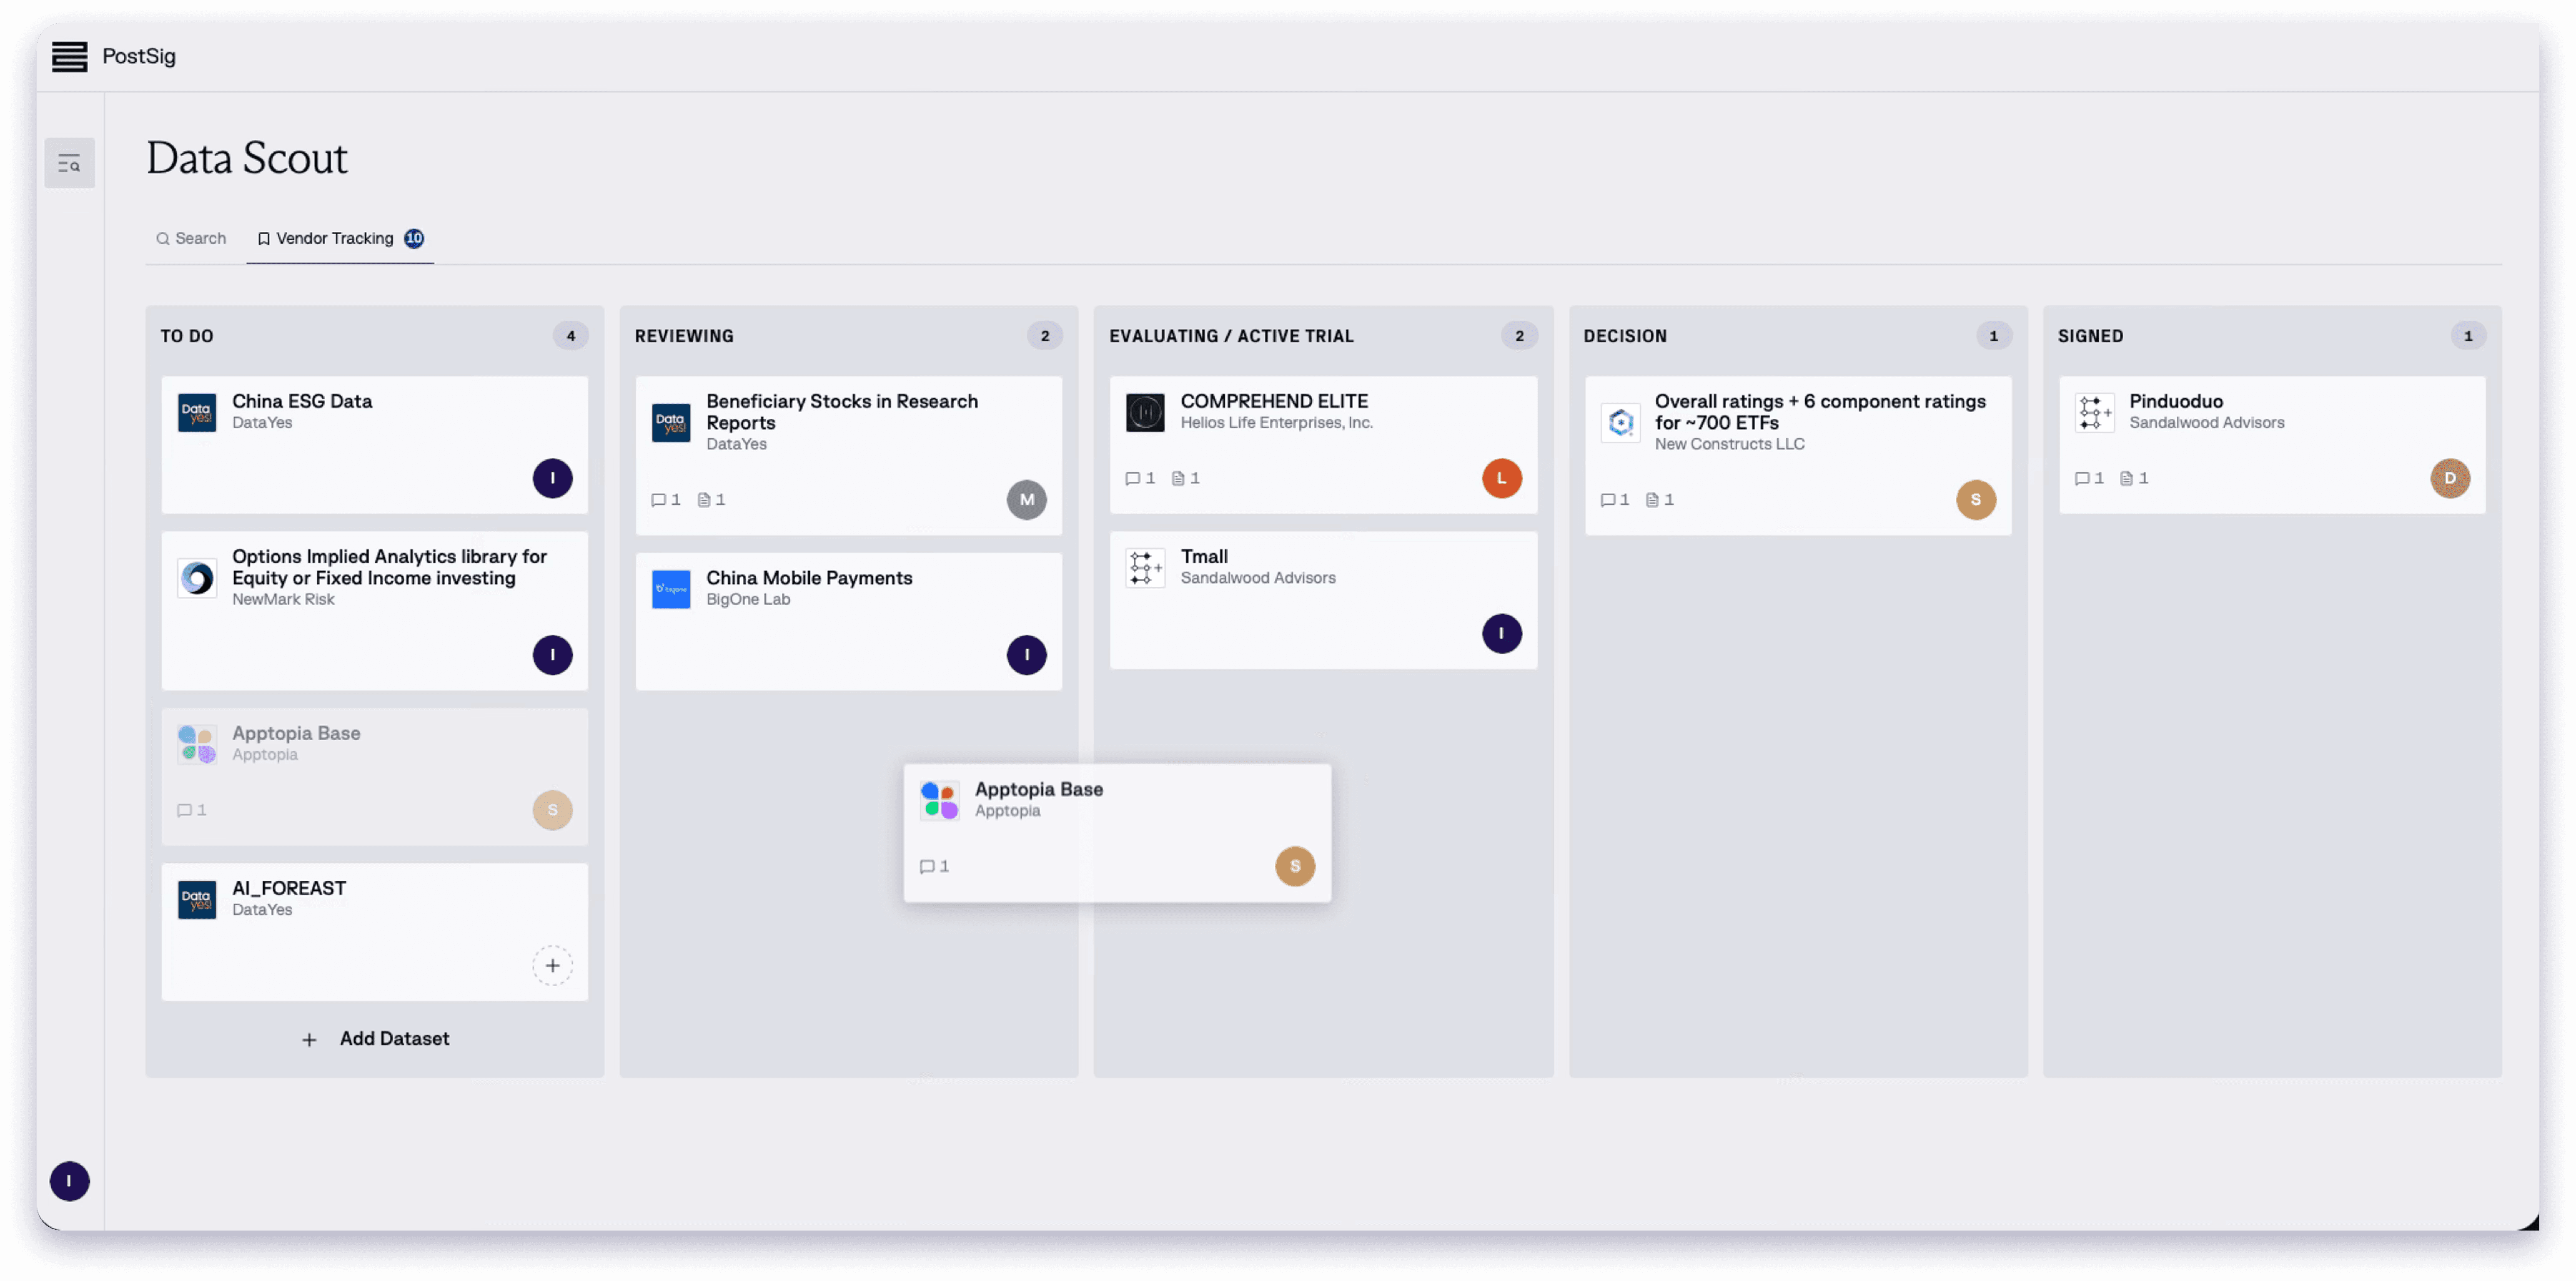2576x1281 pixels.
Task: Click document icon on Beneficiary Stocks card
Action: click(704, 500)
